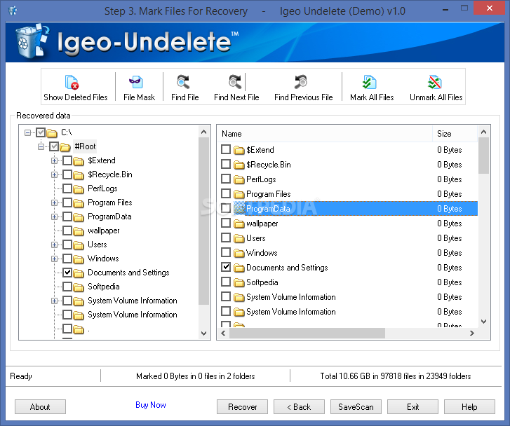Click 'Total 10.66 GB' status bar text
The width and height of the screenshot is (510, 426).
point(396,376)
